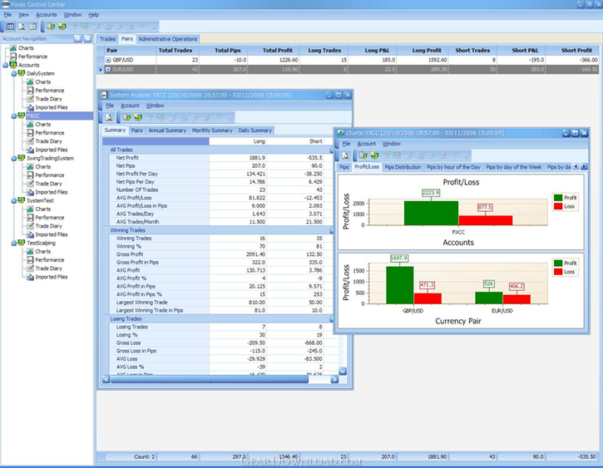This screenshot has height=468, width=603.
Task: Collapse the DailySystem account node
Action: coord(14,74)
